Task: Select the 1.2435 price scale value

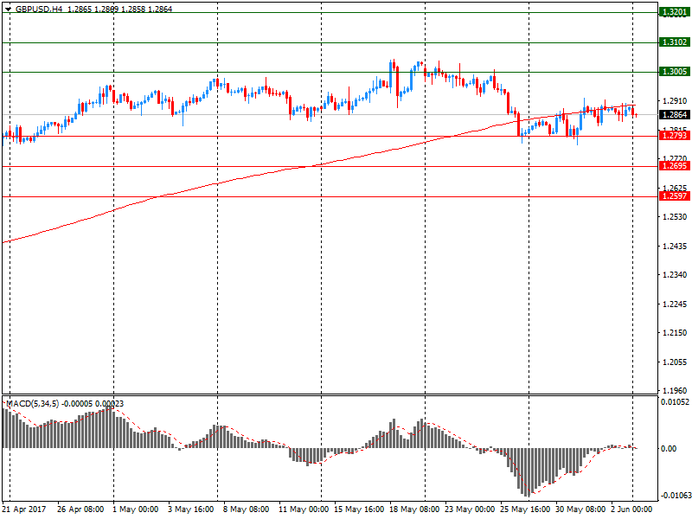Action: [675, 247]
